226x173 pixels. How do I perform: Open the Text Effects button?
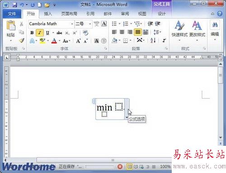[x=32, y=41]
